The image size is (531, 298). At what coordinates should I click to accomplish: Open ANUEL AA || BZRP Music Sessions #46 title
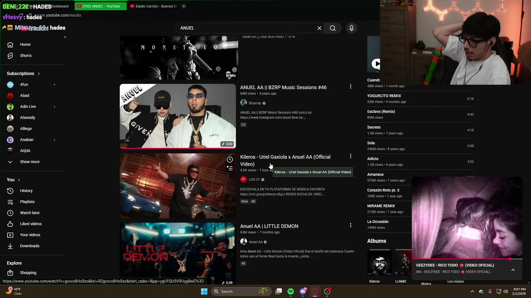(283, 87)
